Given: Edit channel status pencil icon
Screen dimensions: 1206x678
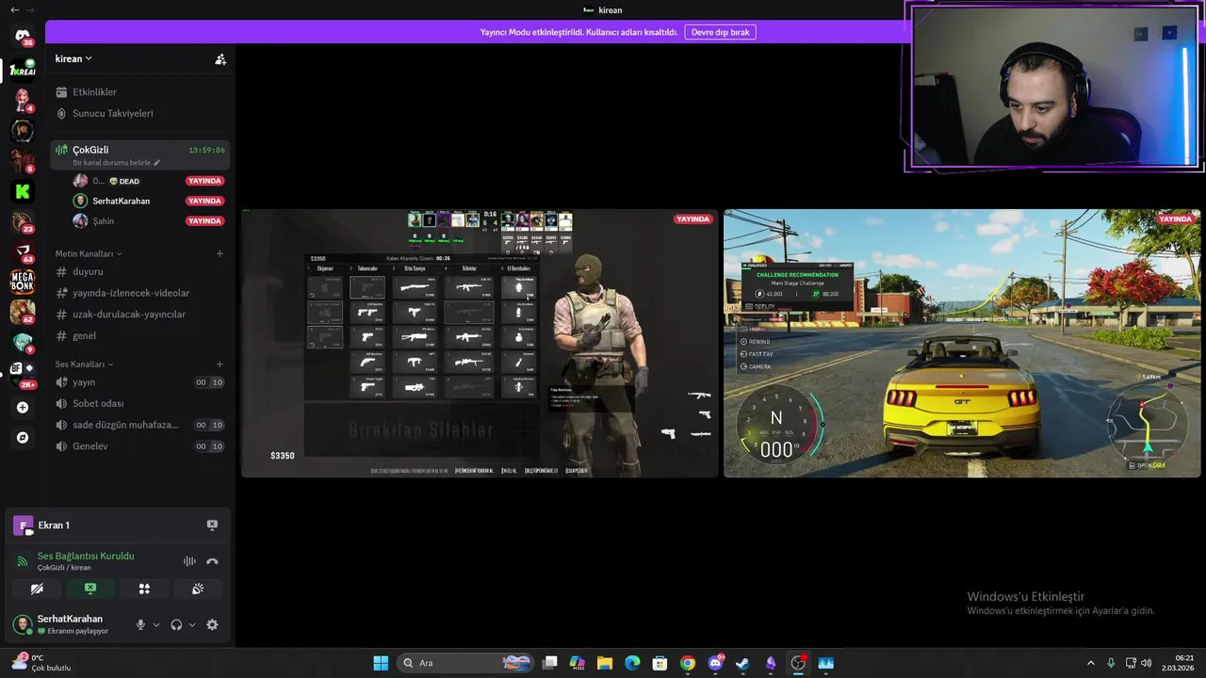Looking at the screenshot, I should [156, 163].
